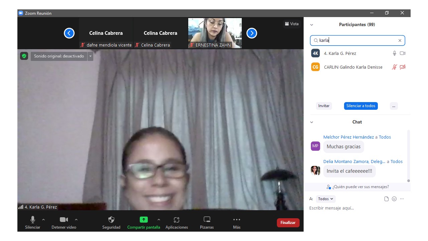Click the participant search field containing karla
The image size is (428, 241).
point(357,41)
